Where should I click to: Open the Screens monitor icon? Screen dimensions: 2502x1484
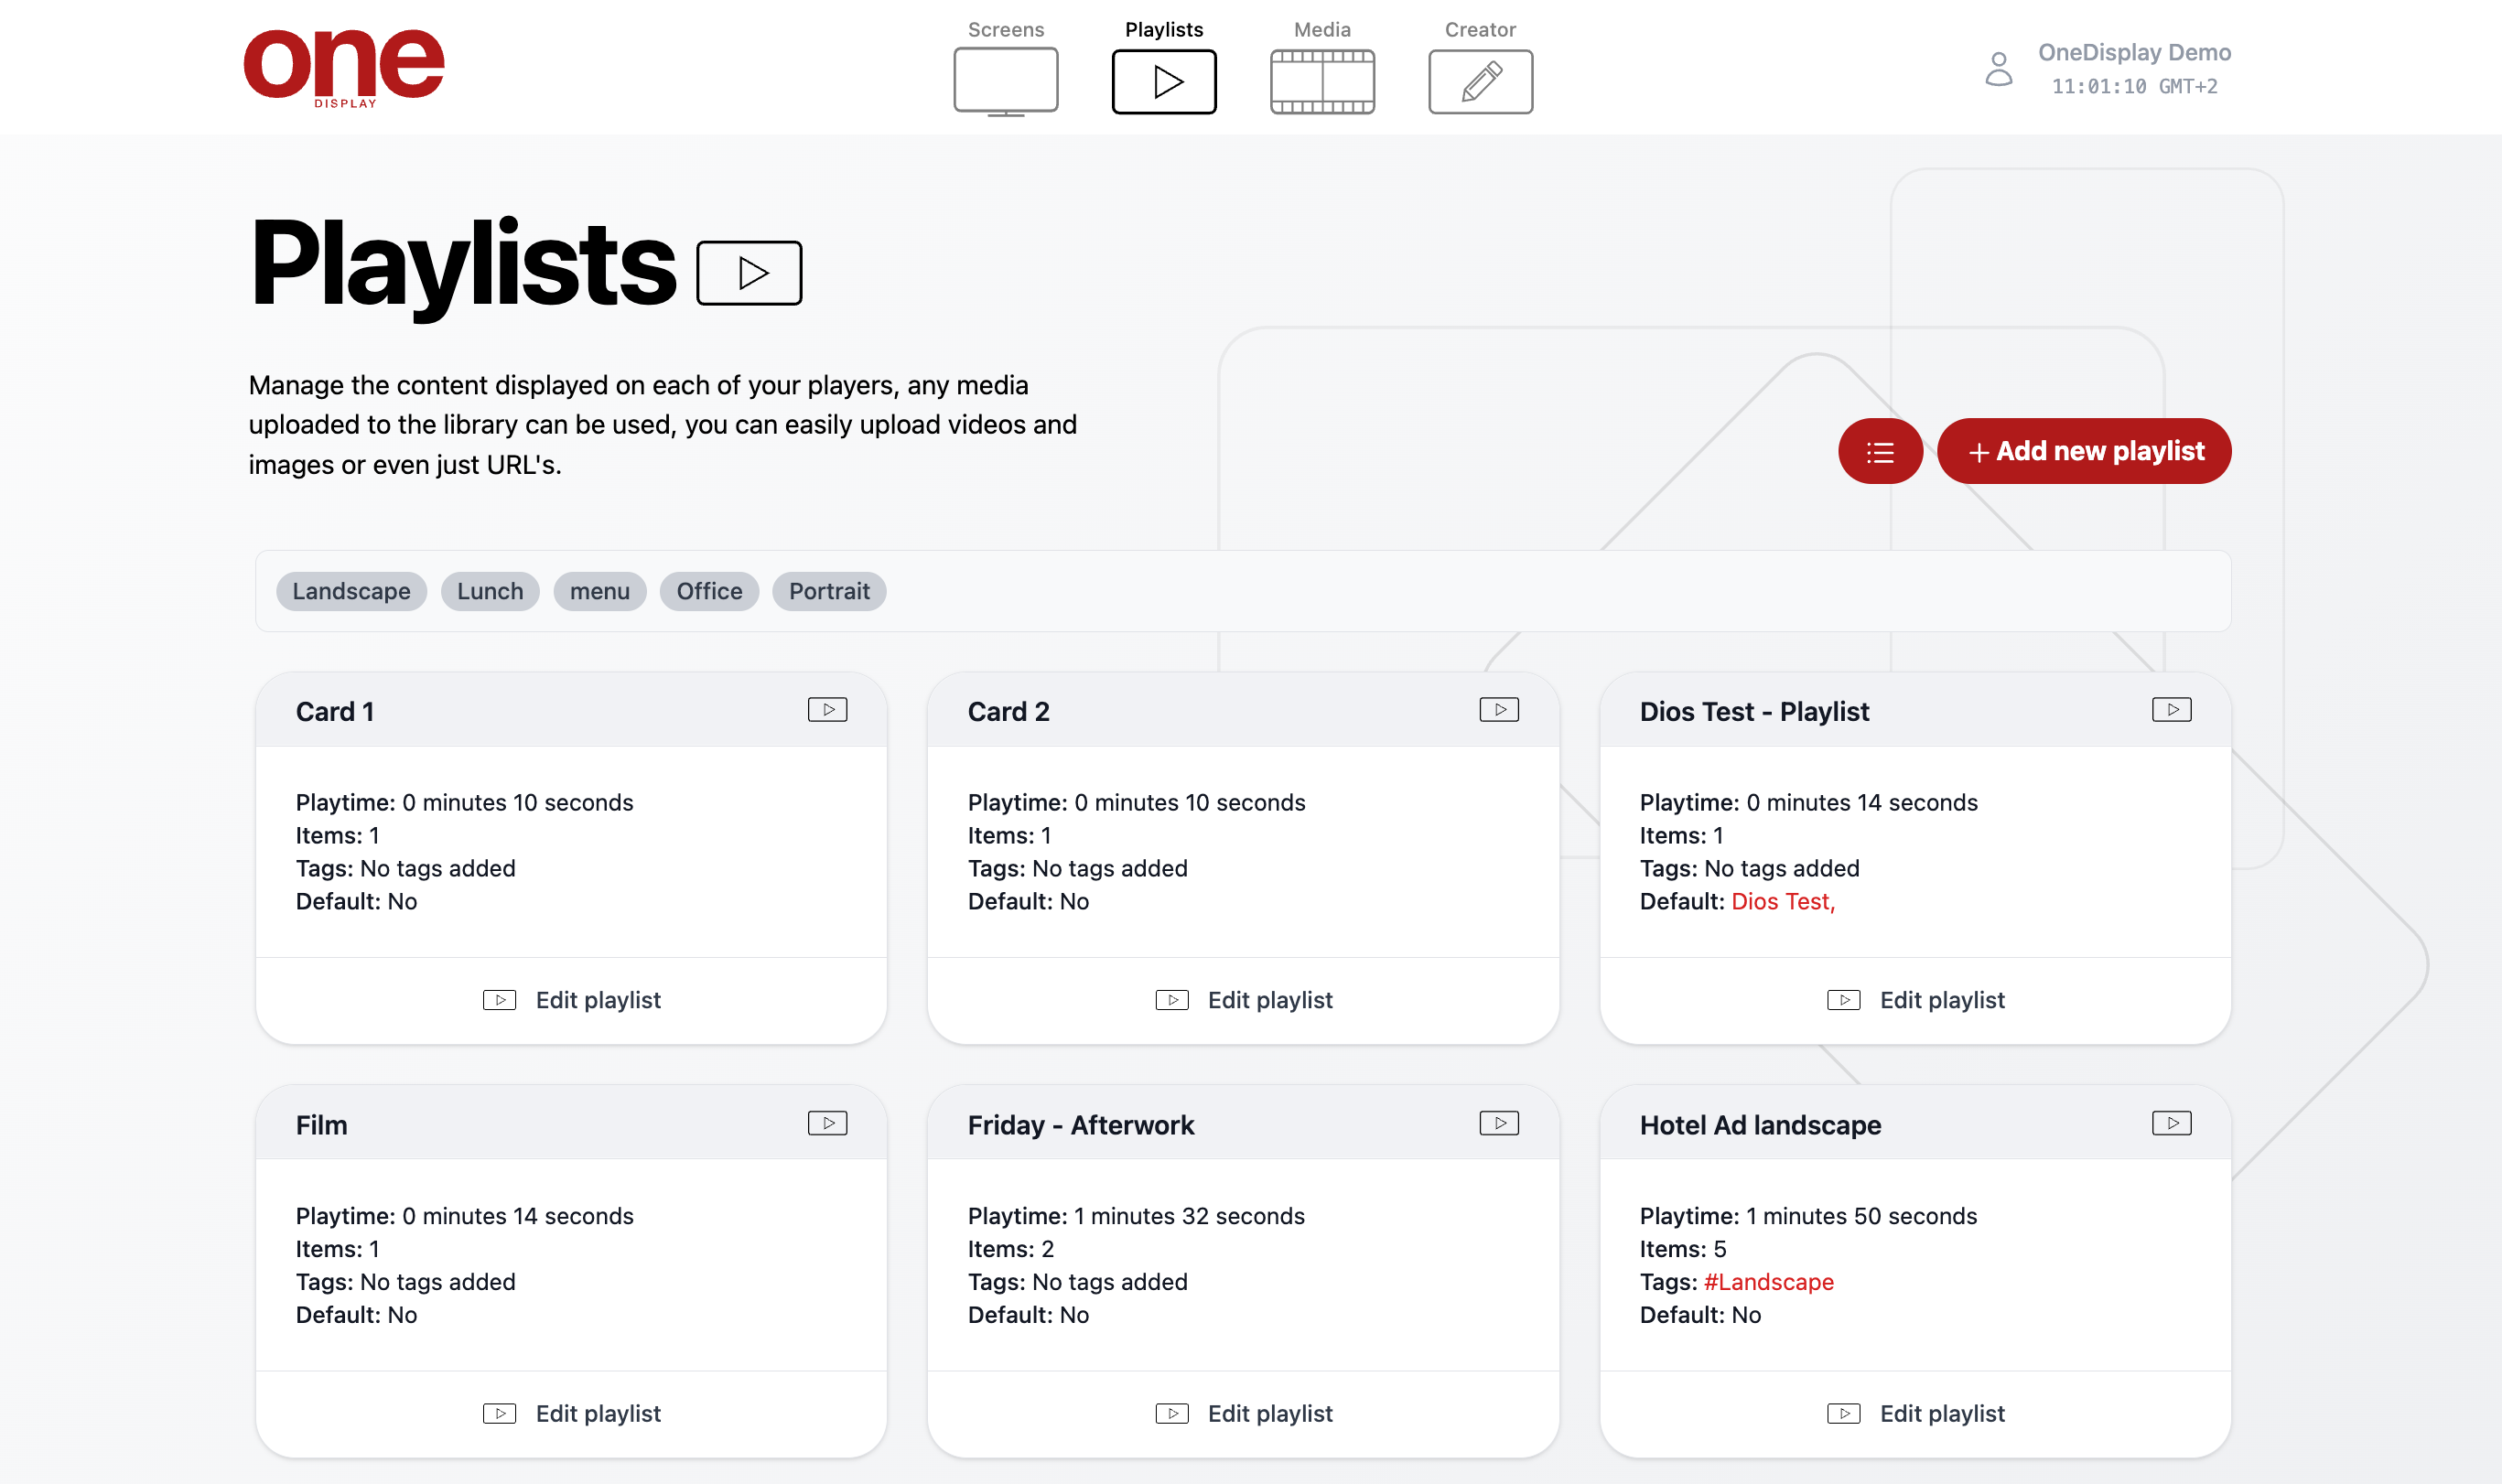[1005, 80]
